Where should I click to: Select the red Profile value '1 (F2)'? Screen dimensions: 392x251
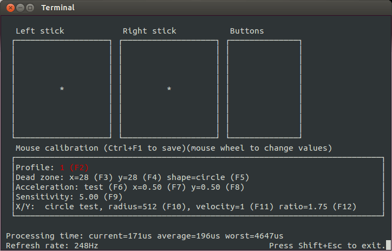pos(74,168)
